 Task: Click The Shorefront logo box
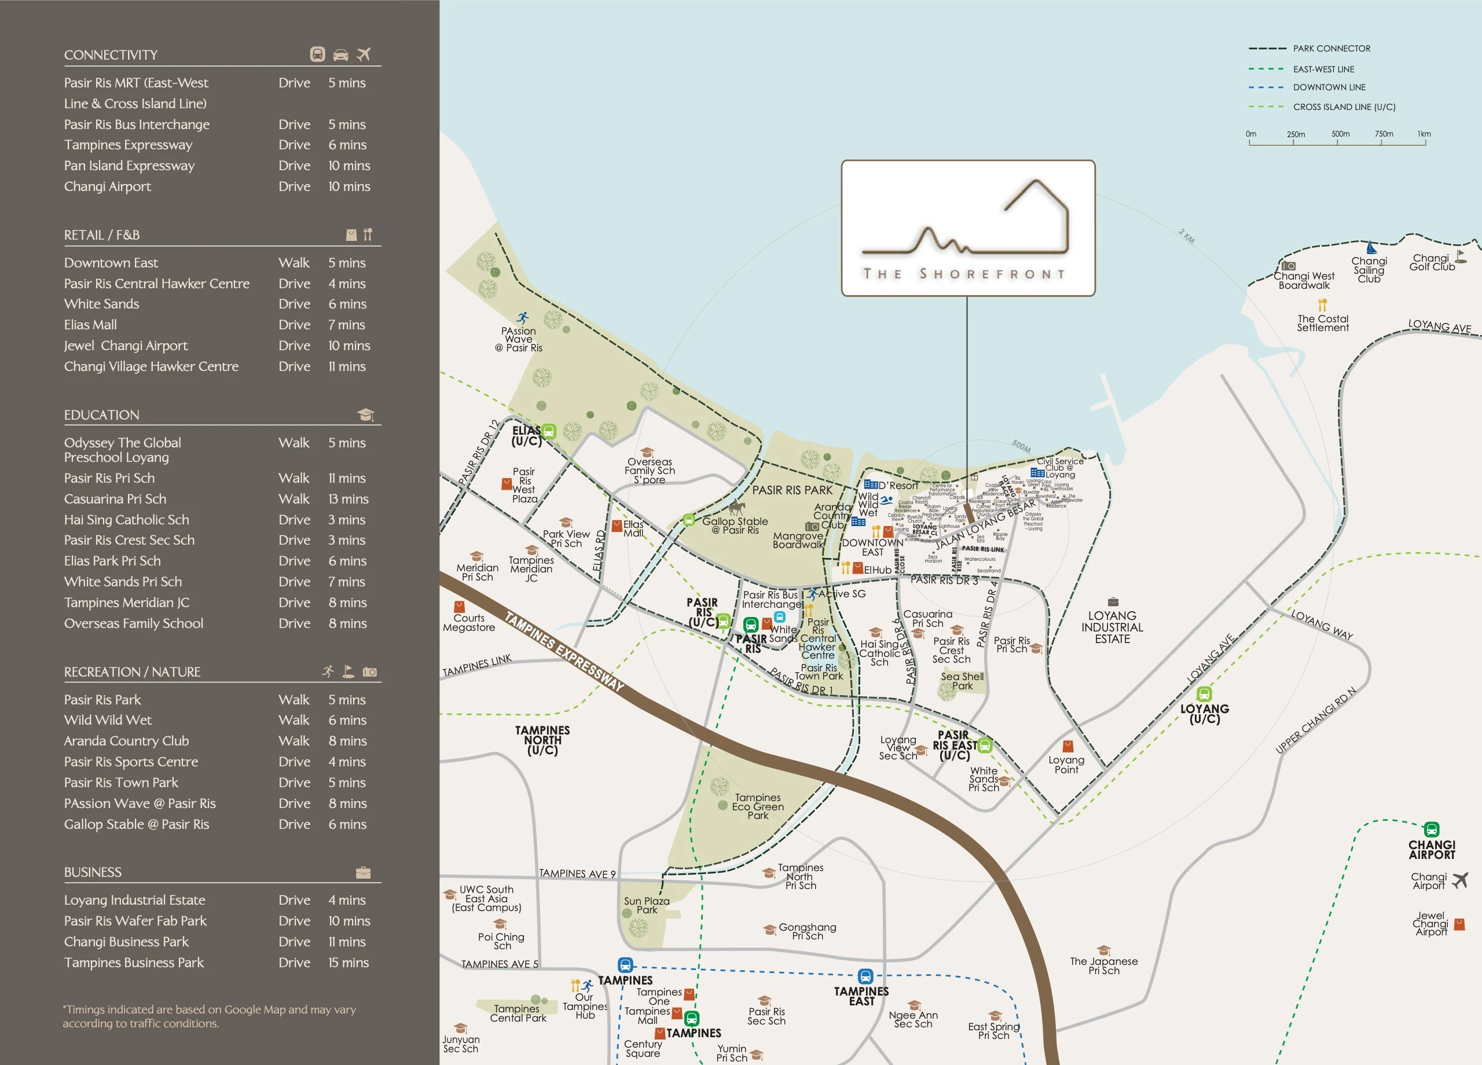[968, 228]
